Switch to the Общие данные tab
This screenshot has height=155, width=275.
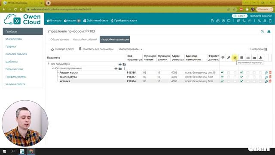[60, 39]
